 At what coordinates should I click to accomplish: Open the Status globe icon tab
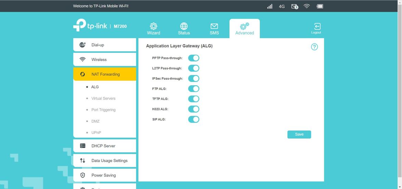click(184, 29)
